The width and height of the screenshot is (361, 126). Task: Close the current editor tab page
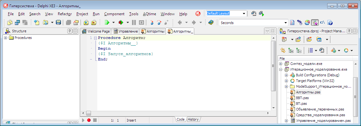[x=273, y=31]
